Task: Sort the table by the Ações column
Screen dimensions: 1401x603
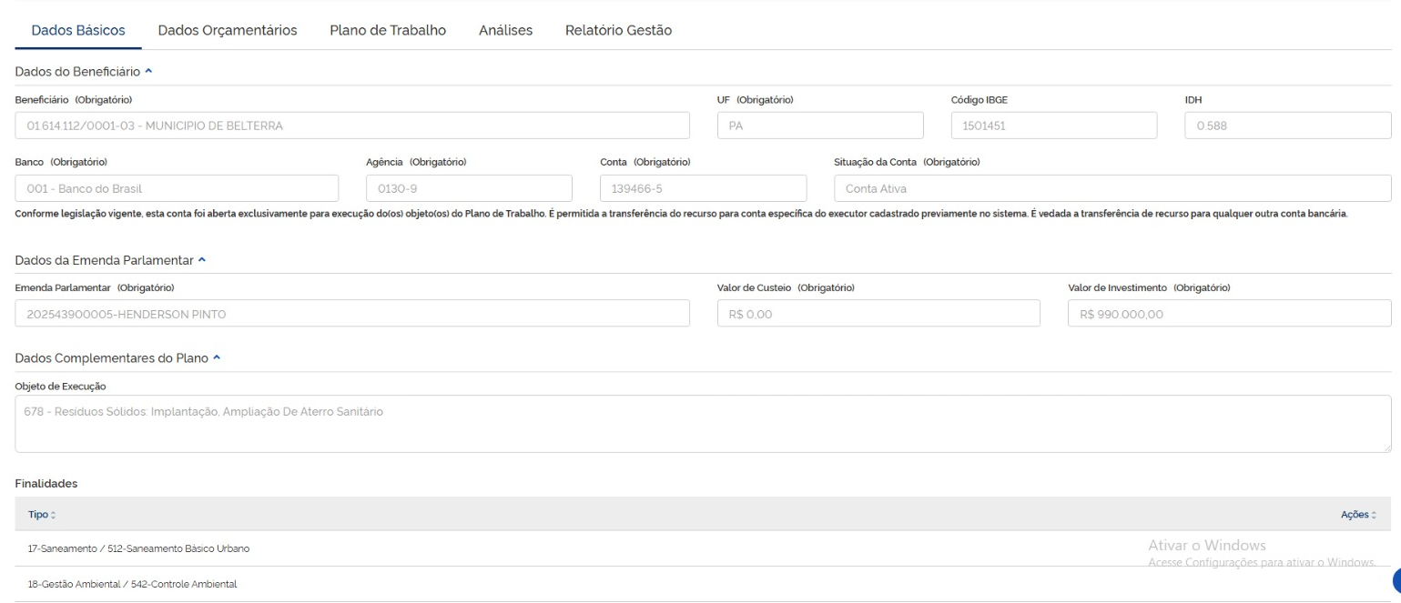Action: (x=1358, y=515)
